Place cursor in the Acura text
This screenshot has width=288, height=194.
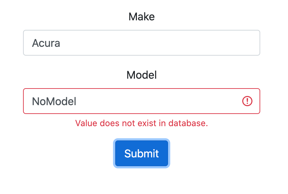click(x=46, y=43)
